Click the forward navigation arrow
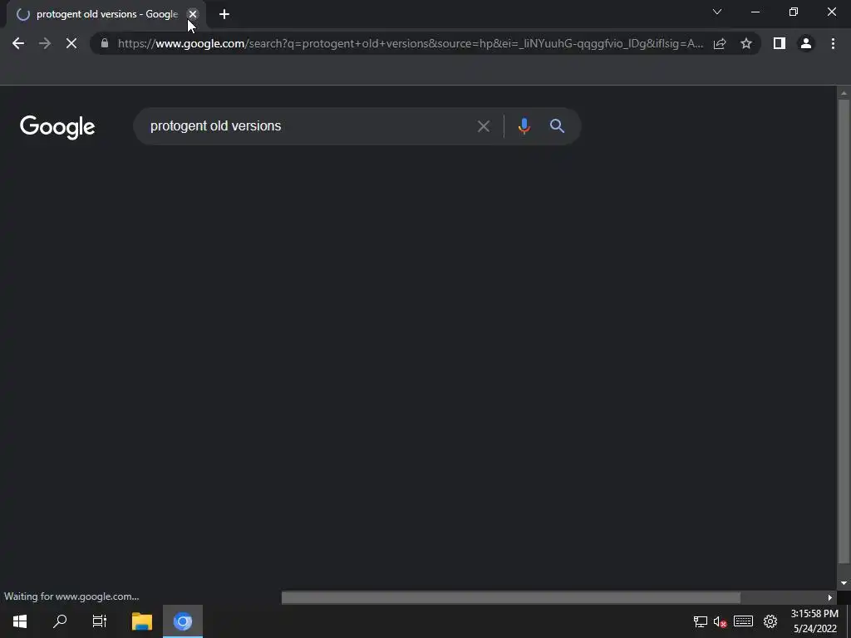This screenshot has height=638, width=851. (x=45, y=43)
